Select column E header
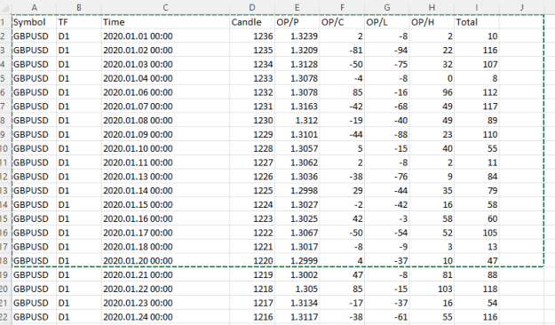555x325 pixels. 297,7
